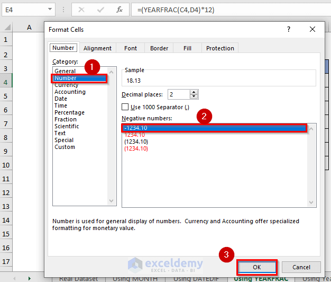Select row 17 header
Image resolution: width=331 pixels, height=282 pixels.
[6, 261]
